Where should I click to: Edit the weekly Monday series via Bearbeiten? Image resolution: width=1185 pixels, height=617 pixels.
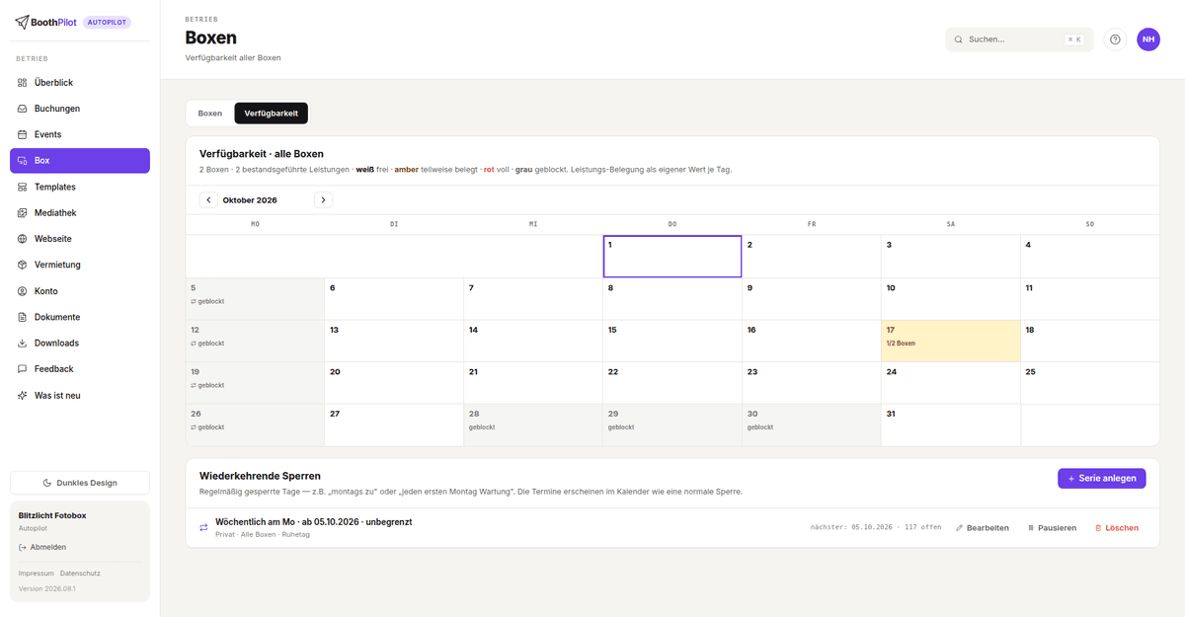[x=983, y=528]
